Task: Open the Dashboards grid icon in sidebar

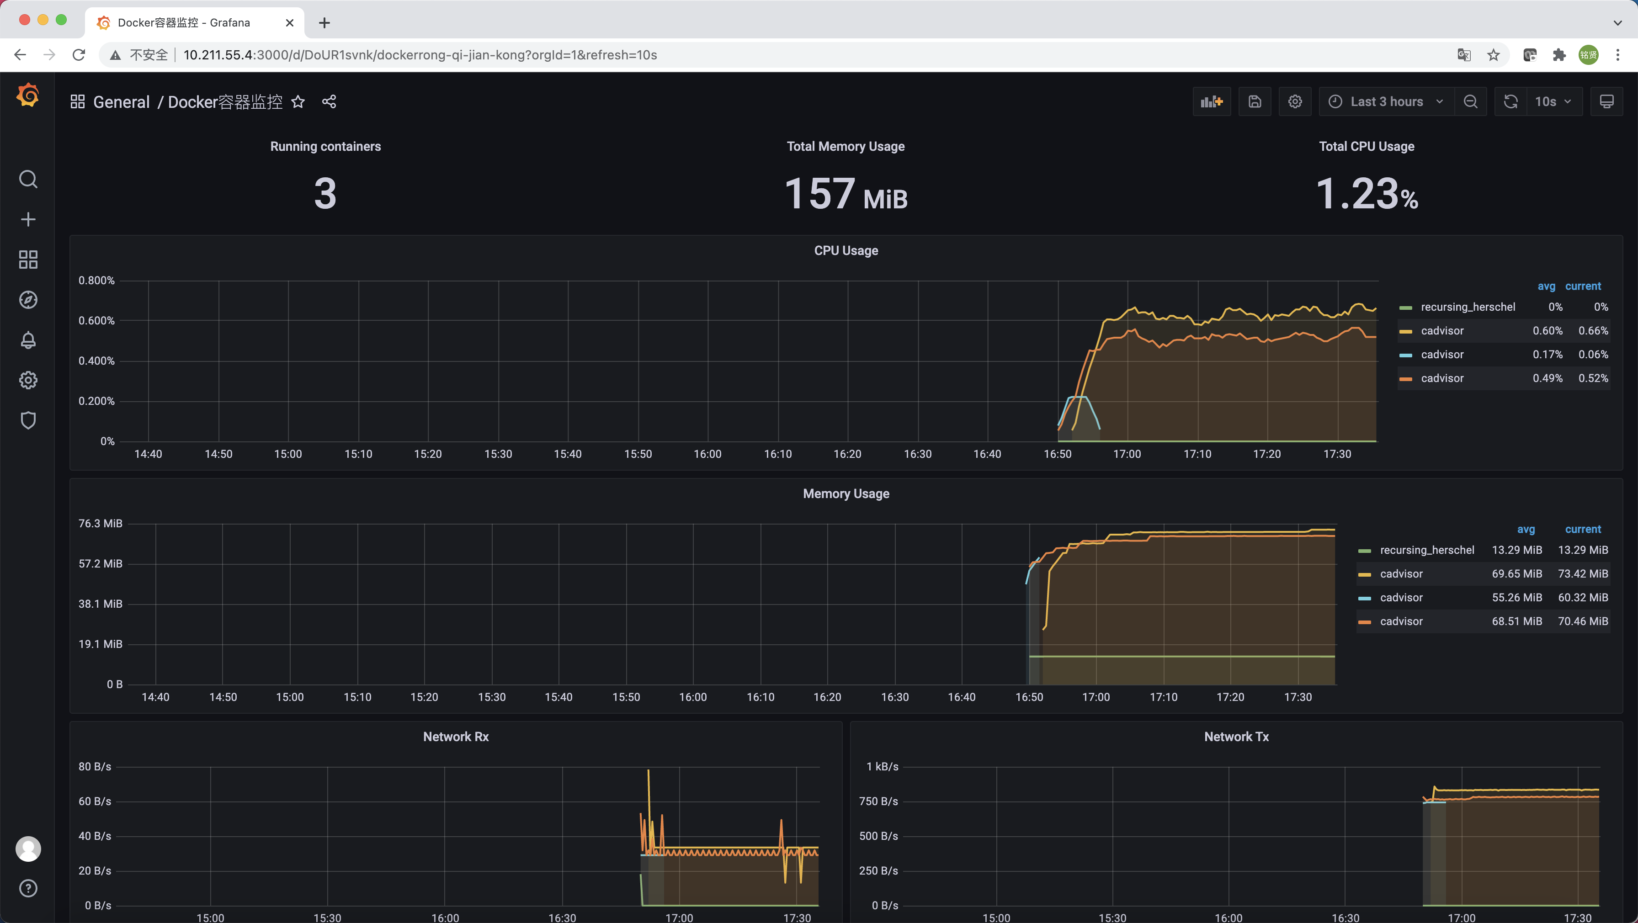Action: pyautogui.click(x=28, y=260)
